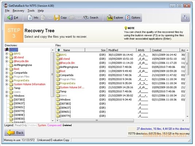This screenshot has height=146, width=195.
Task: Expand Compartida node in directory tree
Action: pos(7,73)
